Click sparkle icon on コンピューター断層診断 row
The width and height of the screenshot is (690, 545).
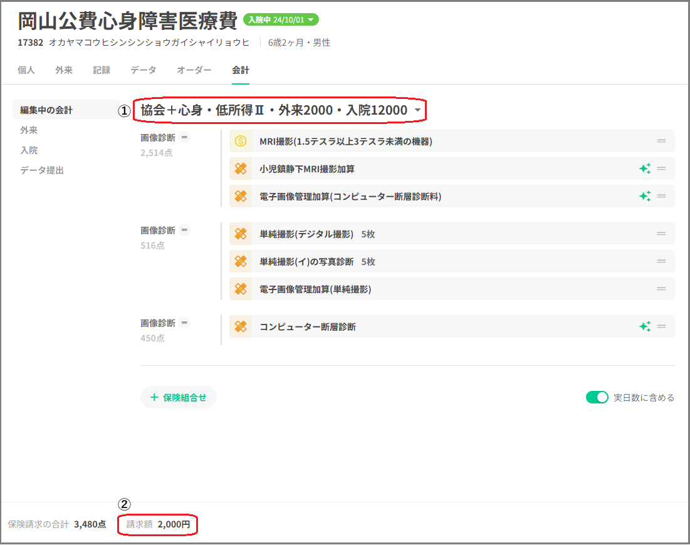coord(645,326)
